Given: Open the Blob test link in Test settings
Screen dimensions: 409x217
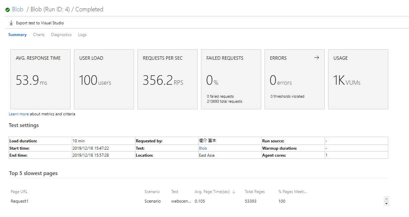Looking at the screenshot, I should (203, 148).
